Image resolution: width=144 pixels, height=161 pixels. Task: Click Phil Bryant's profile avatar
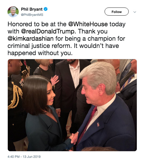pyautogui.click(x=13, y=12)
